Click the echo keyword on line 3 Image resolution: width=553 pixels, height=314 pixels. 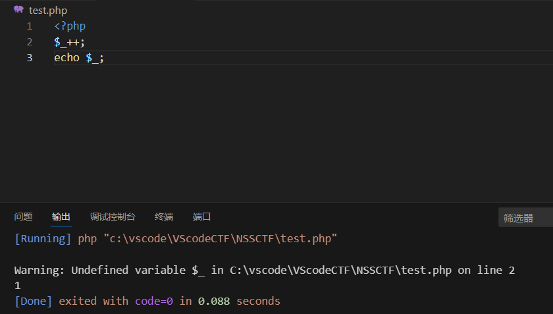[66, 58]
